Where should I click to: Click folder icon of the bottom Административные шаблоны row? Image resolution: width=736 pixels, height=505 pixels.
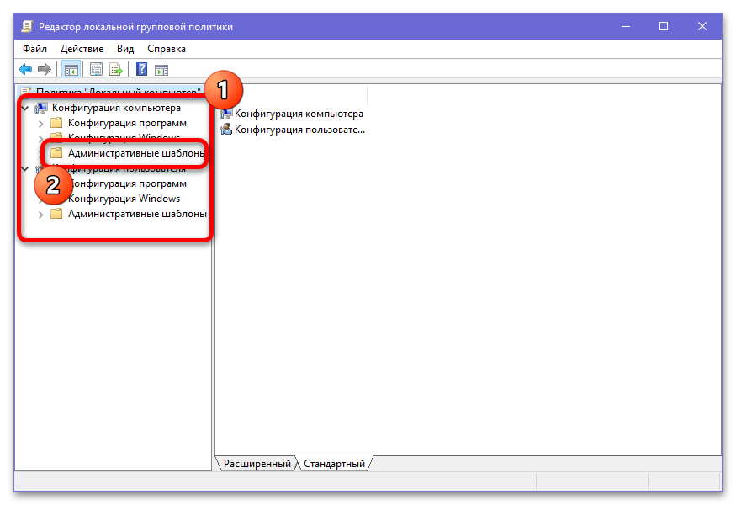[56, 214]
